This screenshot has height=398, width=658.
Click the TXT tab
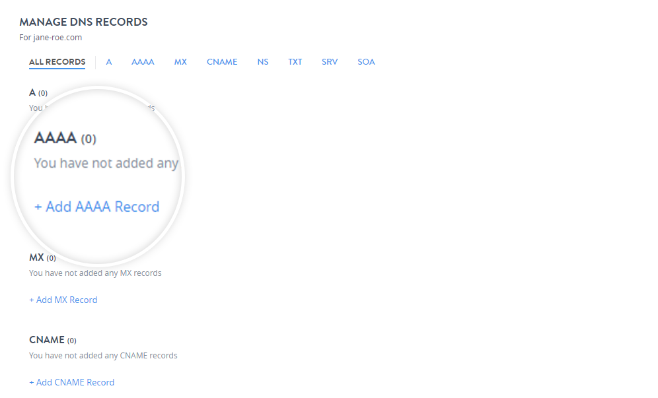(x=295, y=62)
